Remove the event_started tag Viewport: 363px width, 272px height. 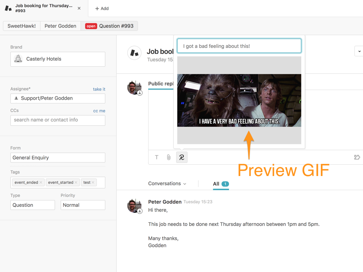[x=76, y=182]
